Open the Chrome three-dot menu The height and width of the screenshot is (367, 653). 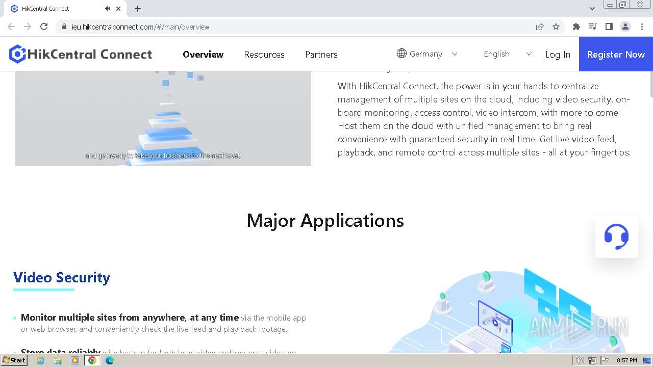[x=642, y=27]
